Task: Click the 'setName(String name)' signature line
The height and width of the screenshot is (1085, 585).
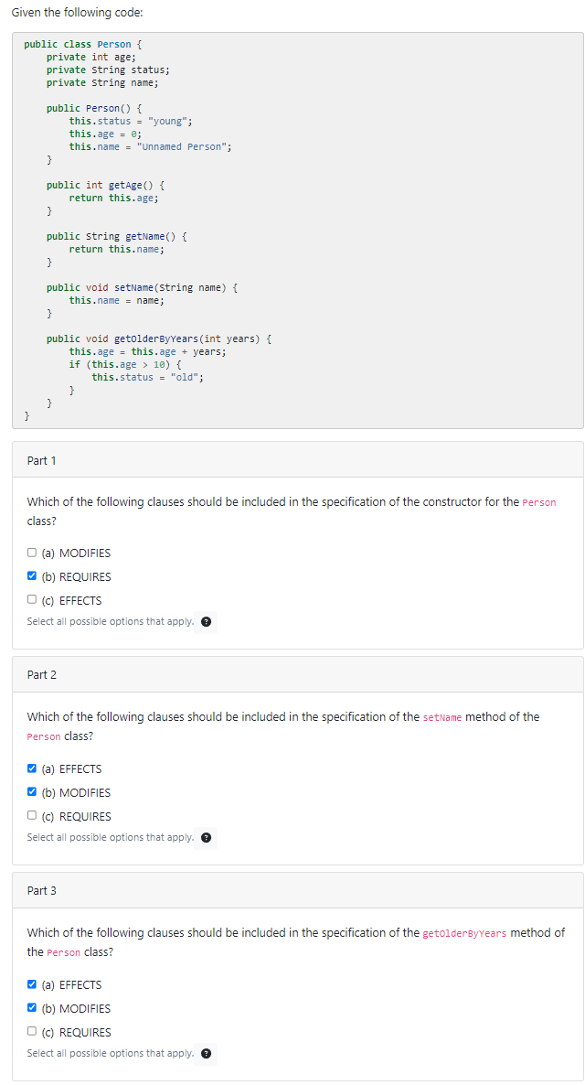Action: [142, 287]
